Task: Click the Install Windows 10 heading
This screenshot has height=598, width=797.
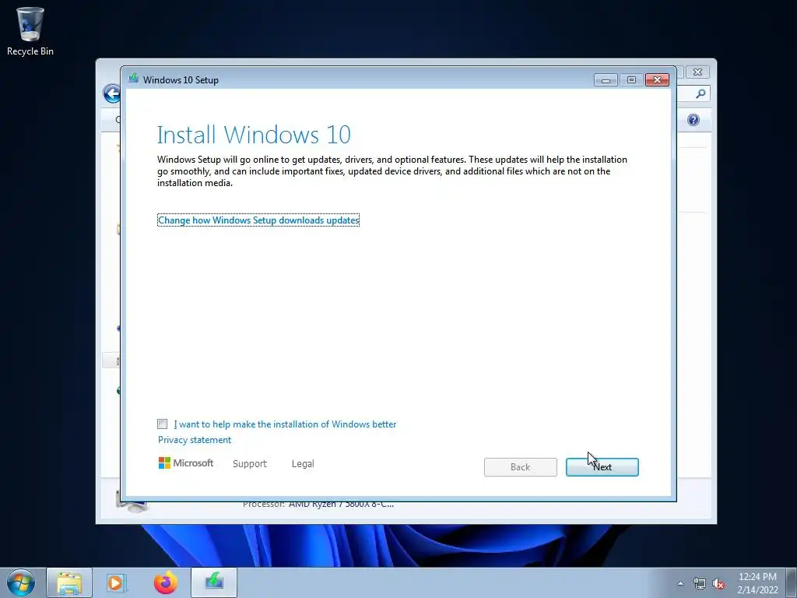Action: click(254, 135)
